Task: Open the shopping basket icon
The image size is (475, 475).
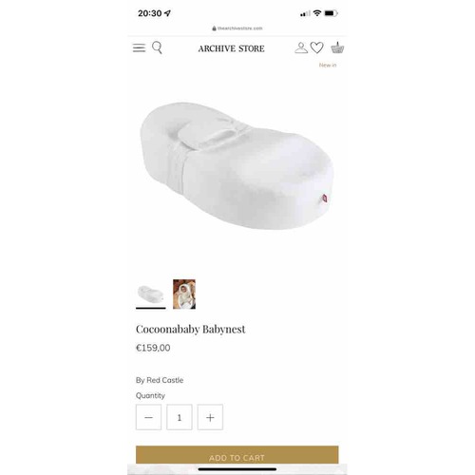Action: (337, 47)
